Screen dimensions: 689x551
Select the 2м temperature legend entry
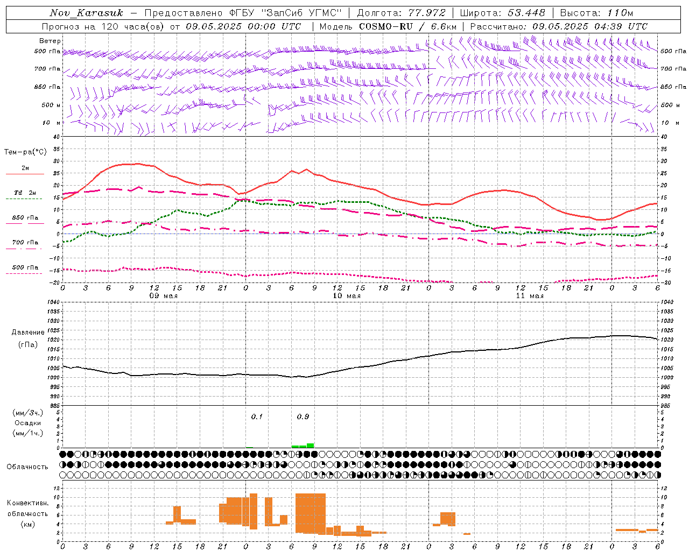[x=25, y=168]
